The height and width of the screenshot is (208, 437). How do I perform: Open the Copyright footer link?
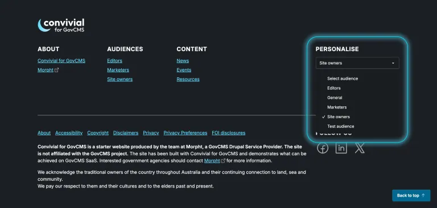(x=98, y=133)
